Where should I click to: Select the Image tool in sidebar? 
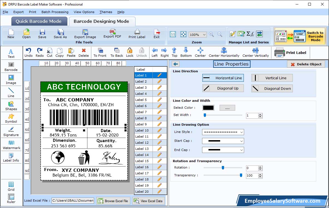[11, 80]
